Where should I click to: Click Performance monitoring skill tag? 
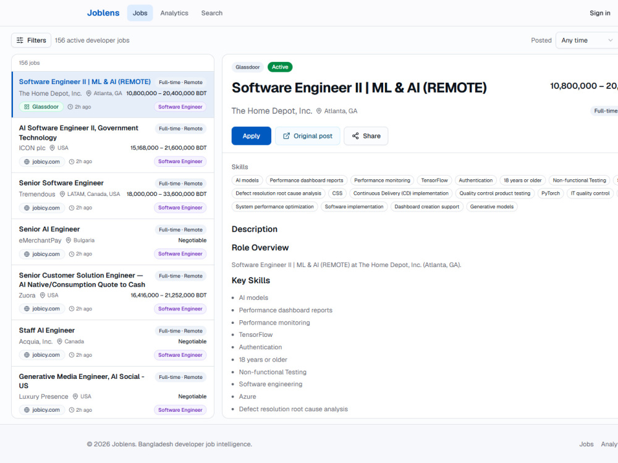383,181
